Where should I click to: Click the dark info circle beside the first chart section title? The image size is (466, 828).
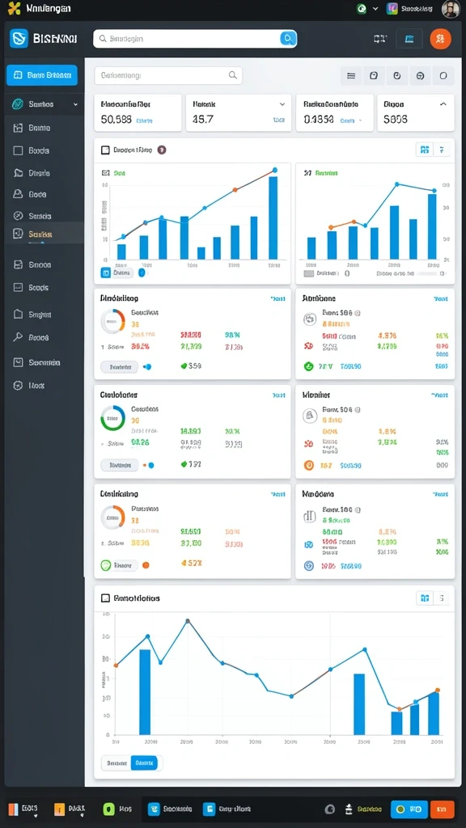pyautogui.click(x=162, y=150)
